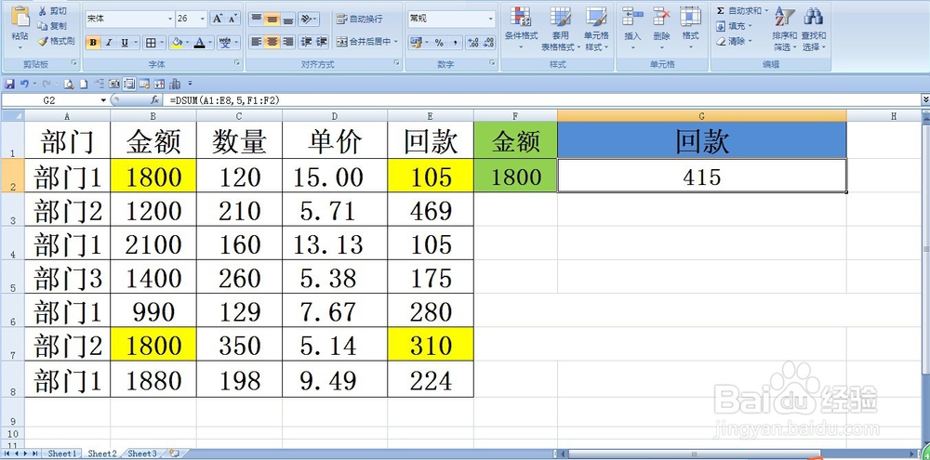Apply comma style number format
This screenshot has height=460, width=930.
455,43
